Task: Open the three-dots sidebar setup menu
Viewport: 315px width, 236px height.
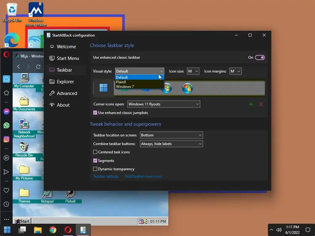Action: (x=6, y=219)
